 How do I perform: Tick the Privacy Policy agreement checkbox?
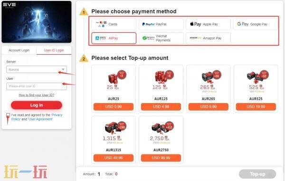pos(8,115)
